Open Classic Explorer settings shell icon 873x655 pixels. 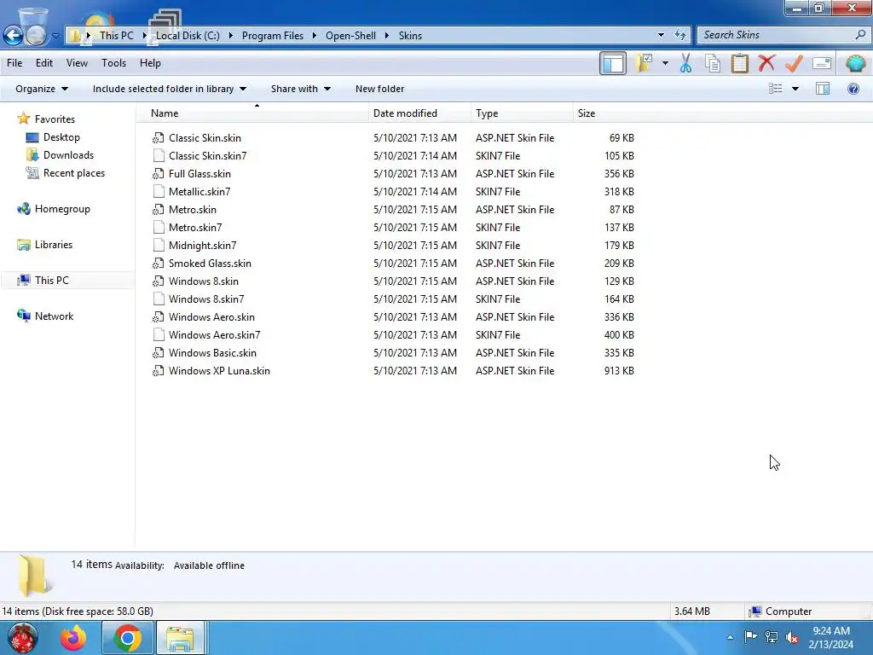coord(855,63)
